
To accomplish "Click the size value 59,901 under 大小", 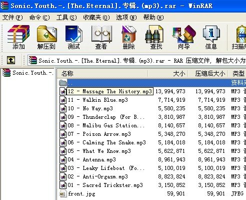I will coord(176,193).
